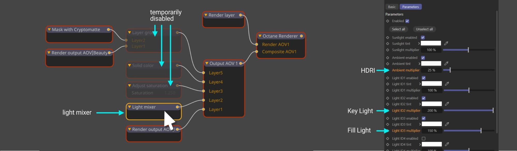The width and height of the screenshot is (517, 151).
Task: Select the Light ID3 tint eyedropper
Action: click(x=447, y=124)
